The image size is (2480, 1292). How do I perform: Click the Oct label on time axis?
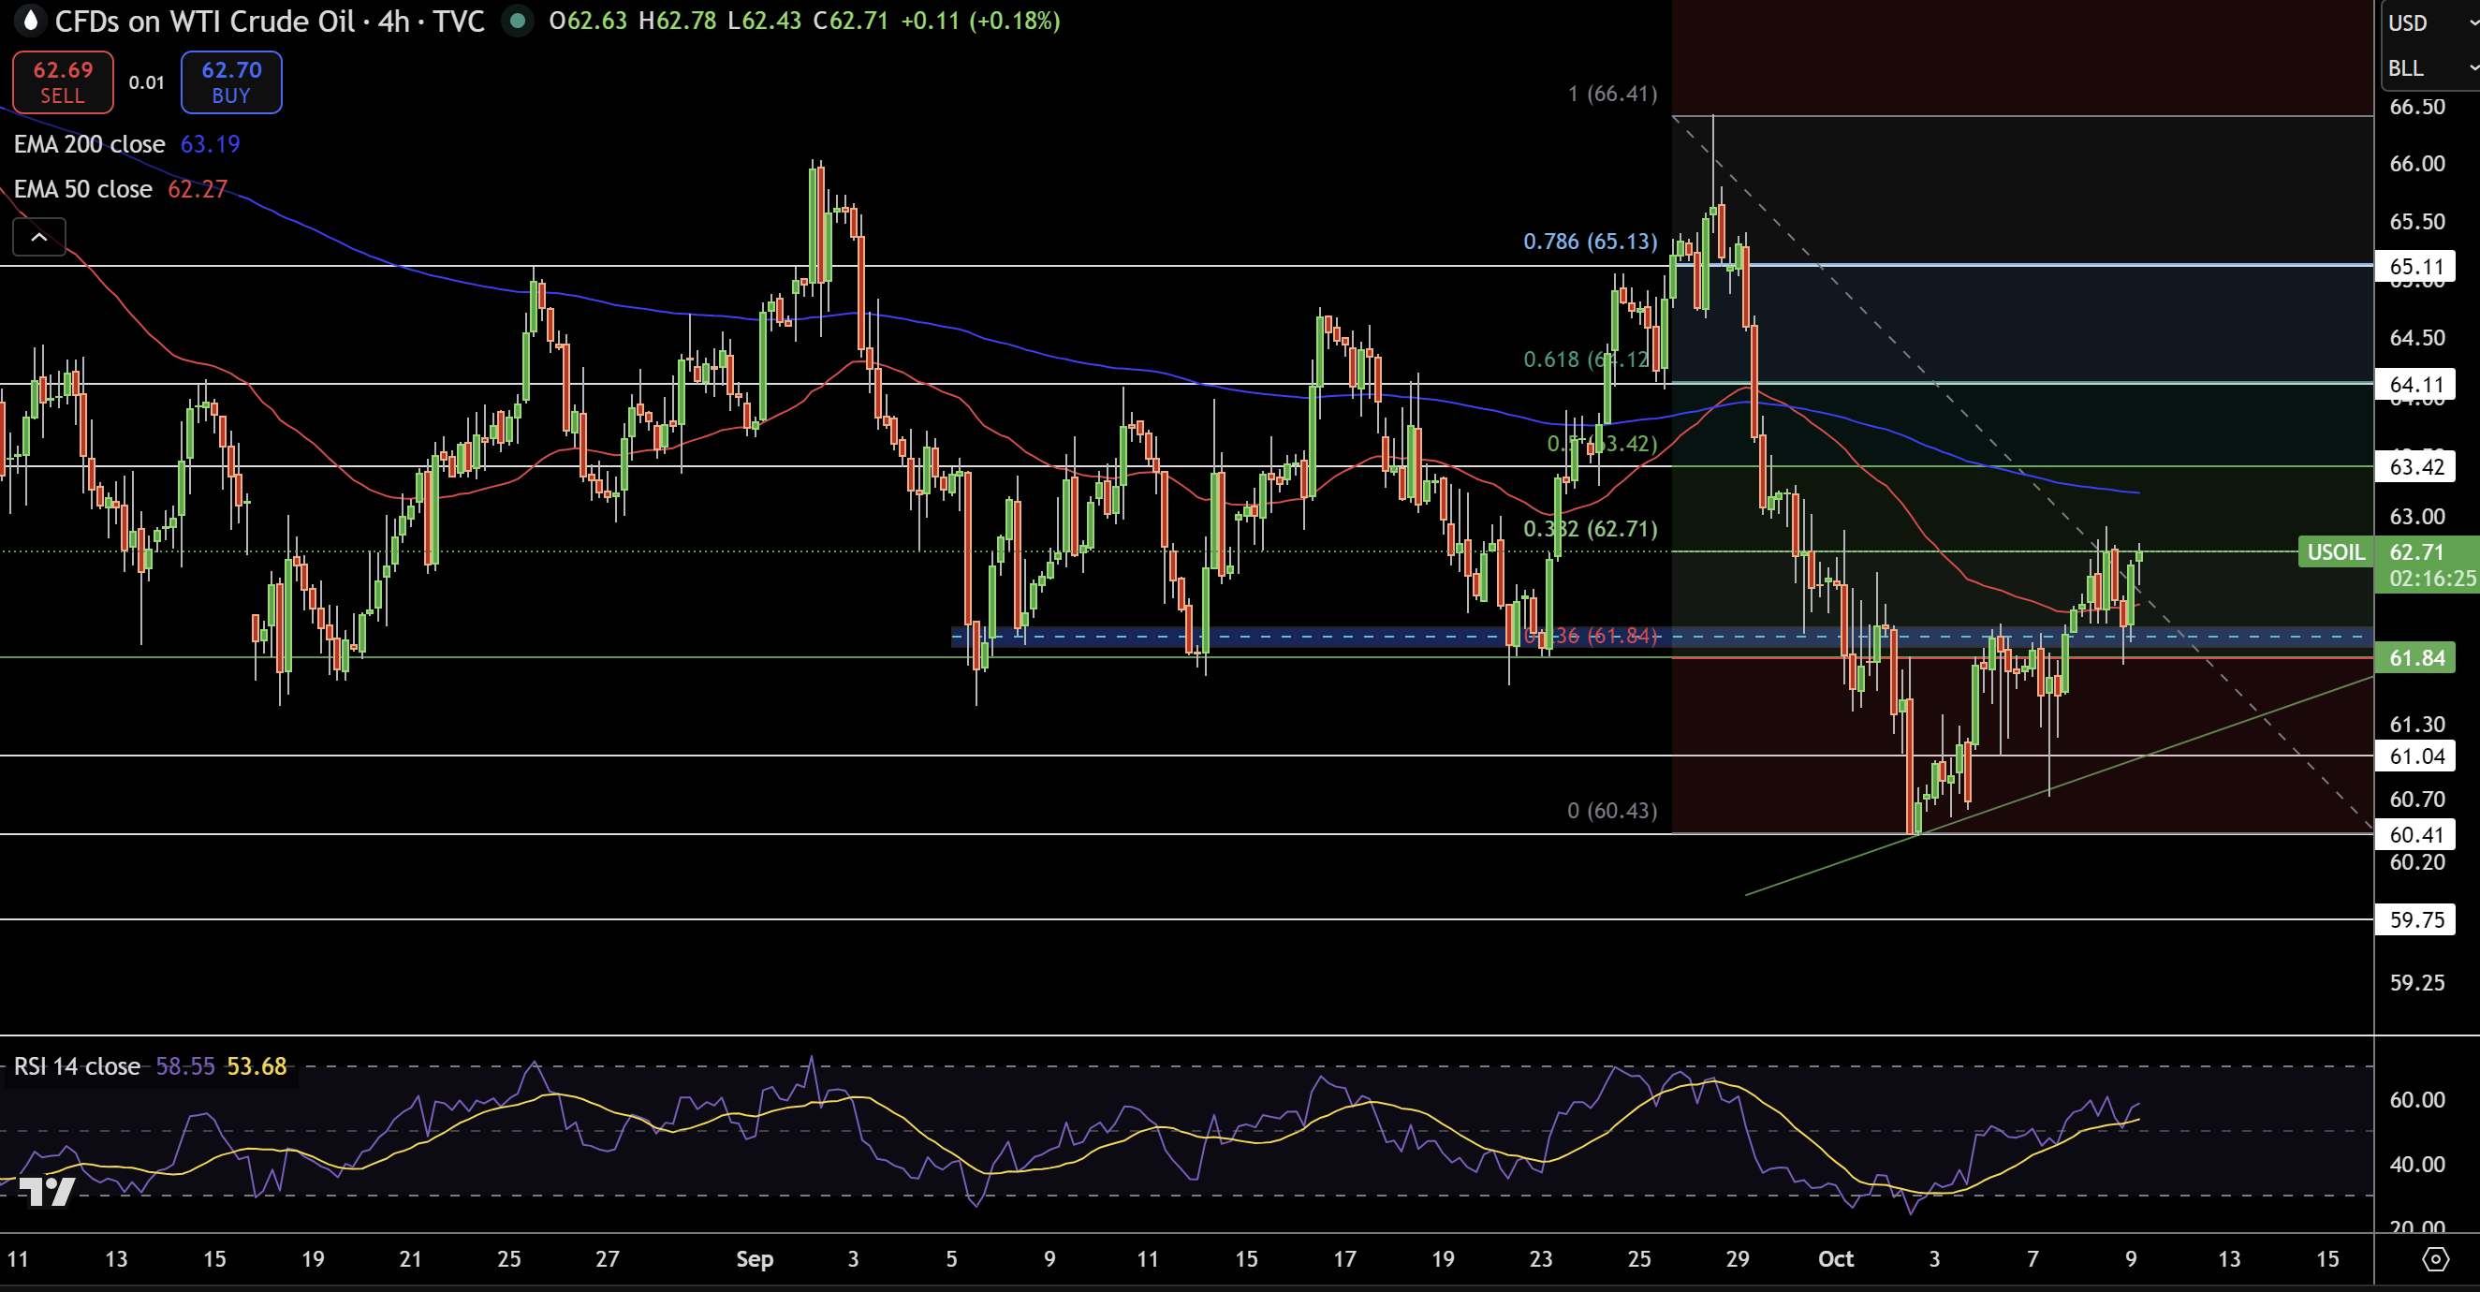click(x=1835, y=1258)
